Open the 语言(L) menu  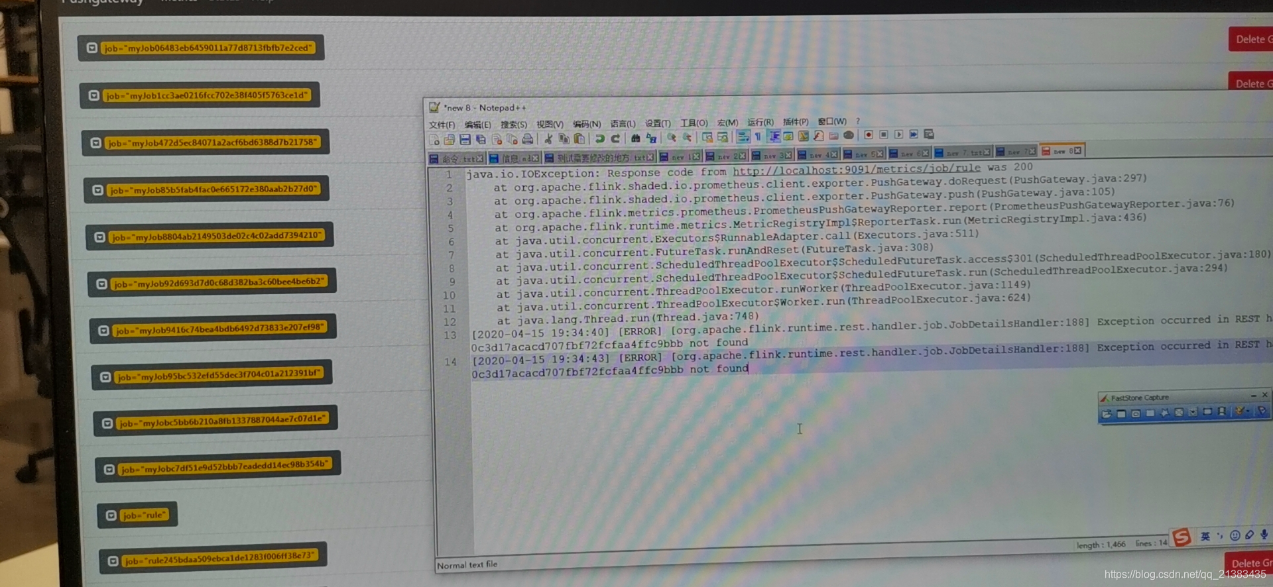[x=623, y=123]
